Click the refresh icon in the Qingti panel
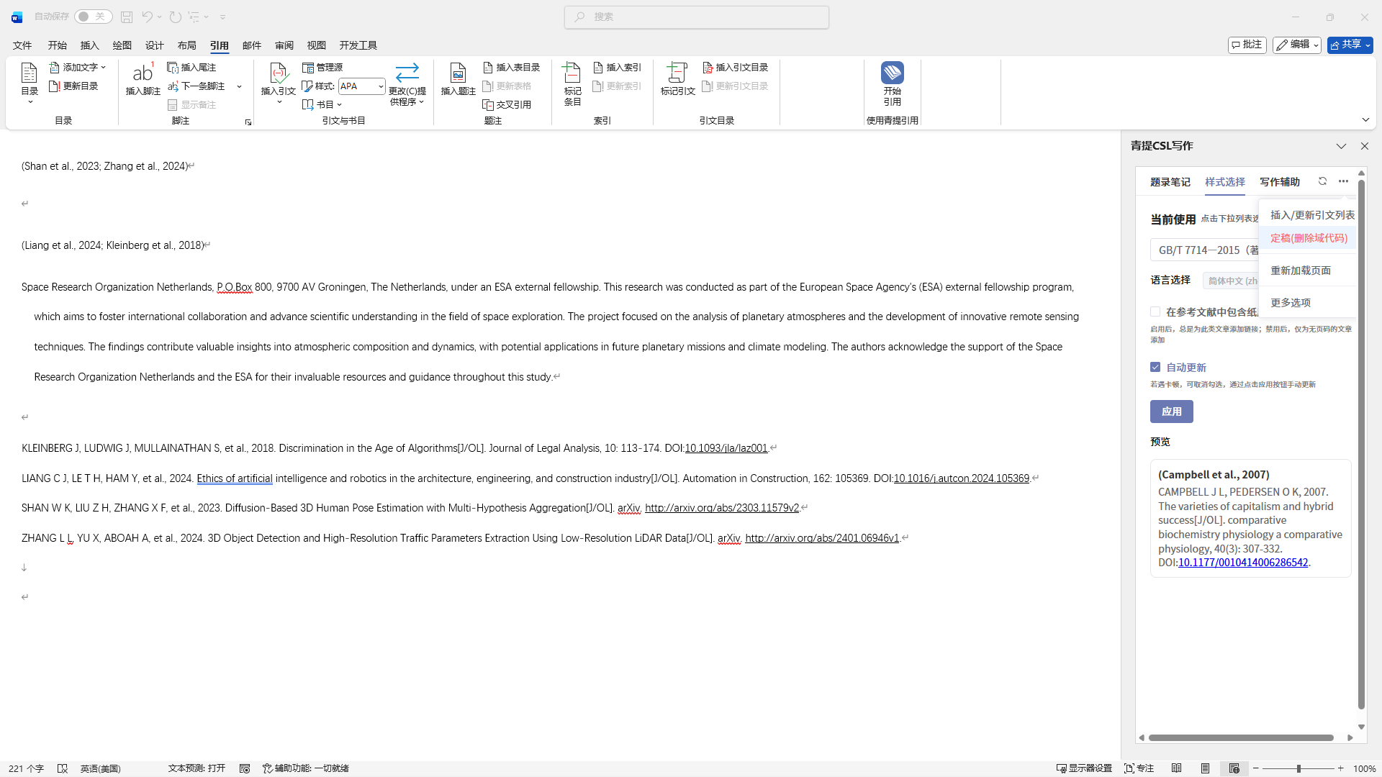Image resolution: width=1382 pixels, height=777 pixels. click(1322, 181)
